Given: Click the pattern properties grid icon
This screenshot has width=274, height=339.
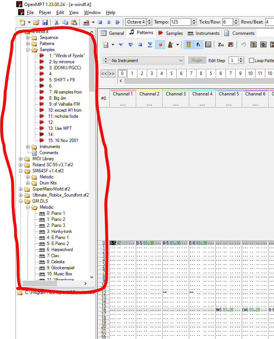Looking at the screenshot, I should point(208,45).
